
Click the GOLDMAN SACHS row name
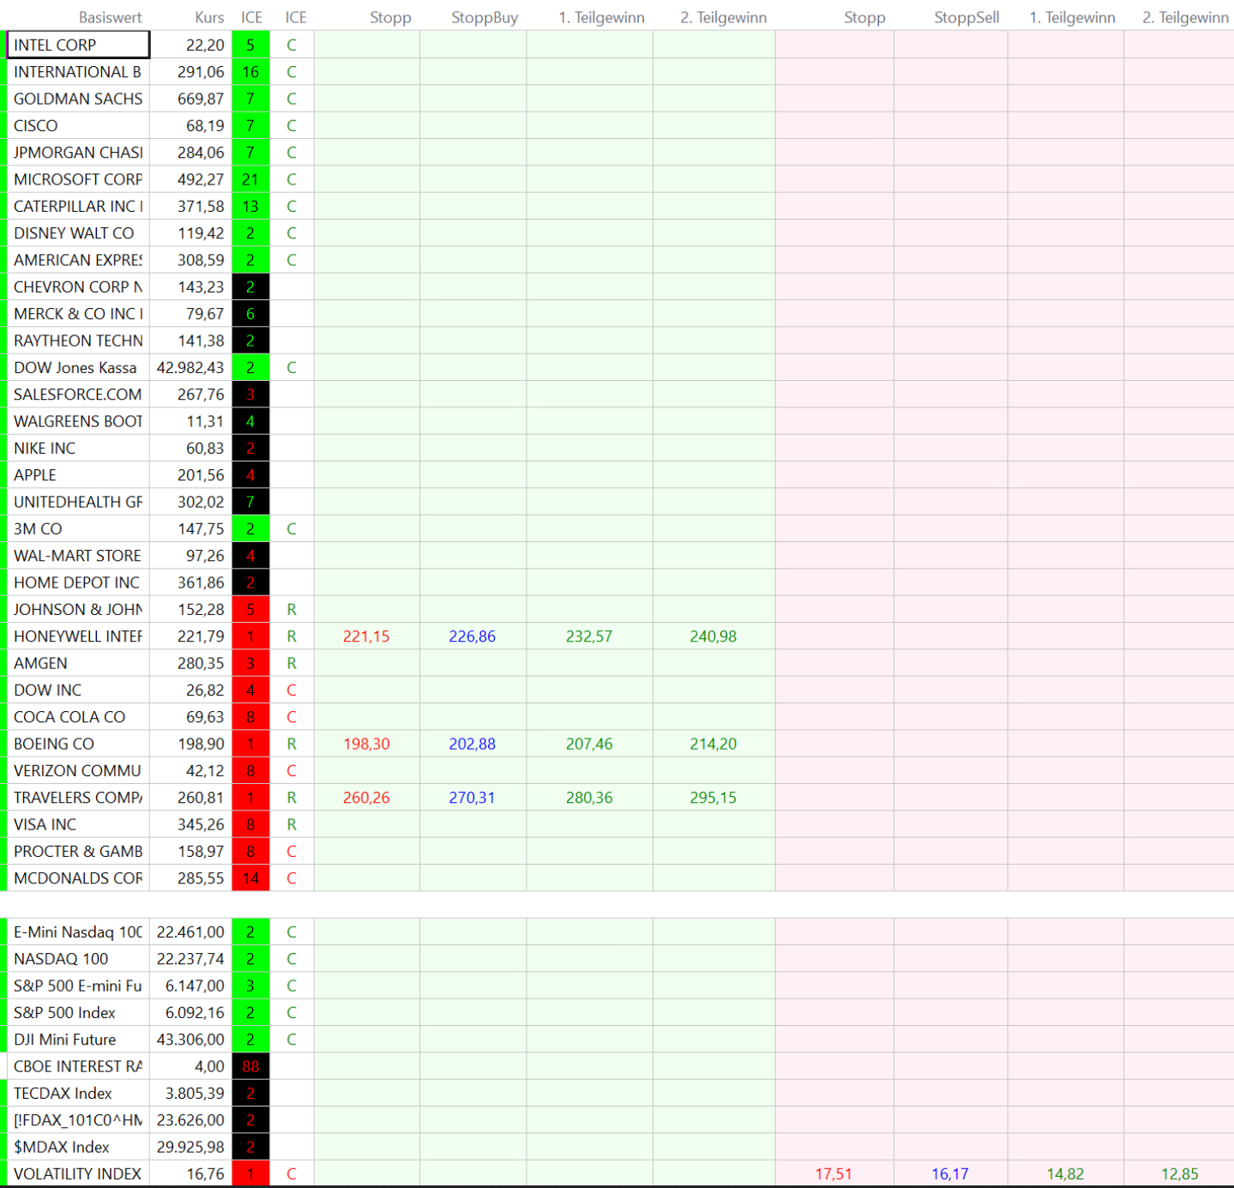click(x=78, y=99)
